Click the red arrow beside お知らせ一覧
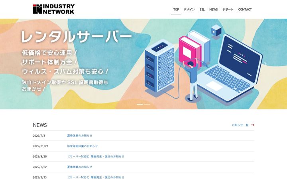 (x=252, y=125)
